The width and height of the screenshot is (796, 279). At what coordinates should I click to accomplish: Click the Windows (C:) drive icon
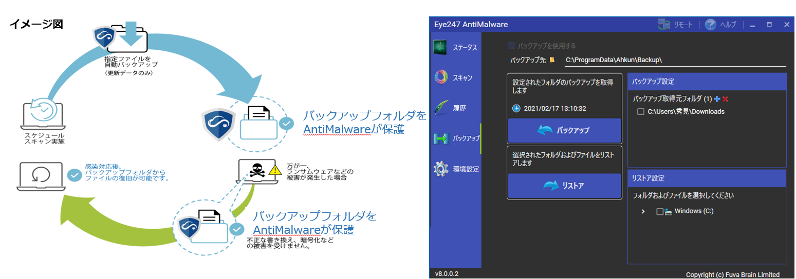click(x=669, y=211)
